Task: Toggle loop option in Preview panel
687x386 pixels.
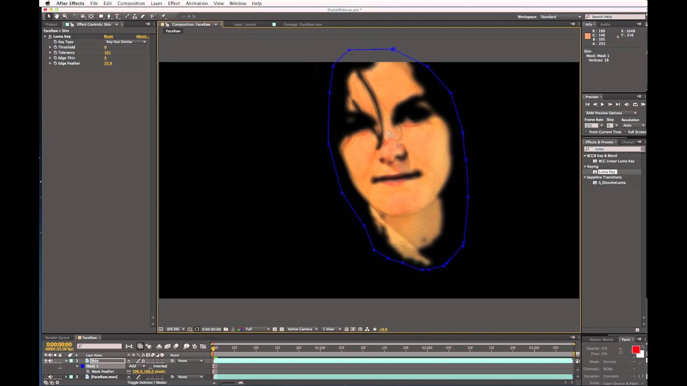Action: click(x=635, y=104)
